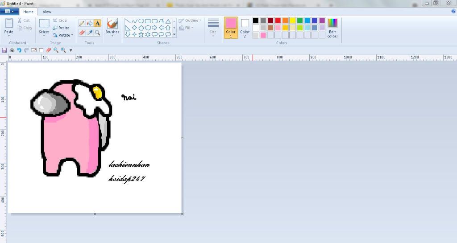The image size is (457, 243).
Task: Pick the Up arrow shape
Action: coord(168,28)
